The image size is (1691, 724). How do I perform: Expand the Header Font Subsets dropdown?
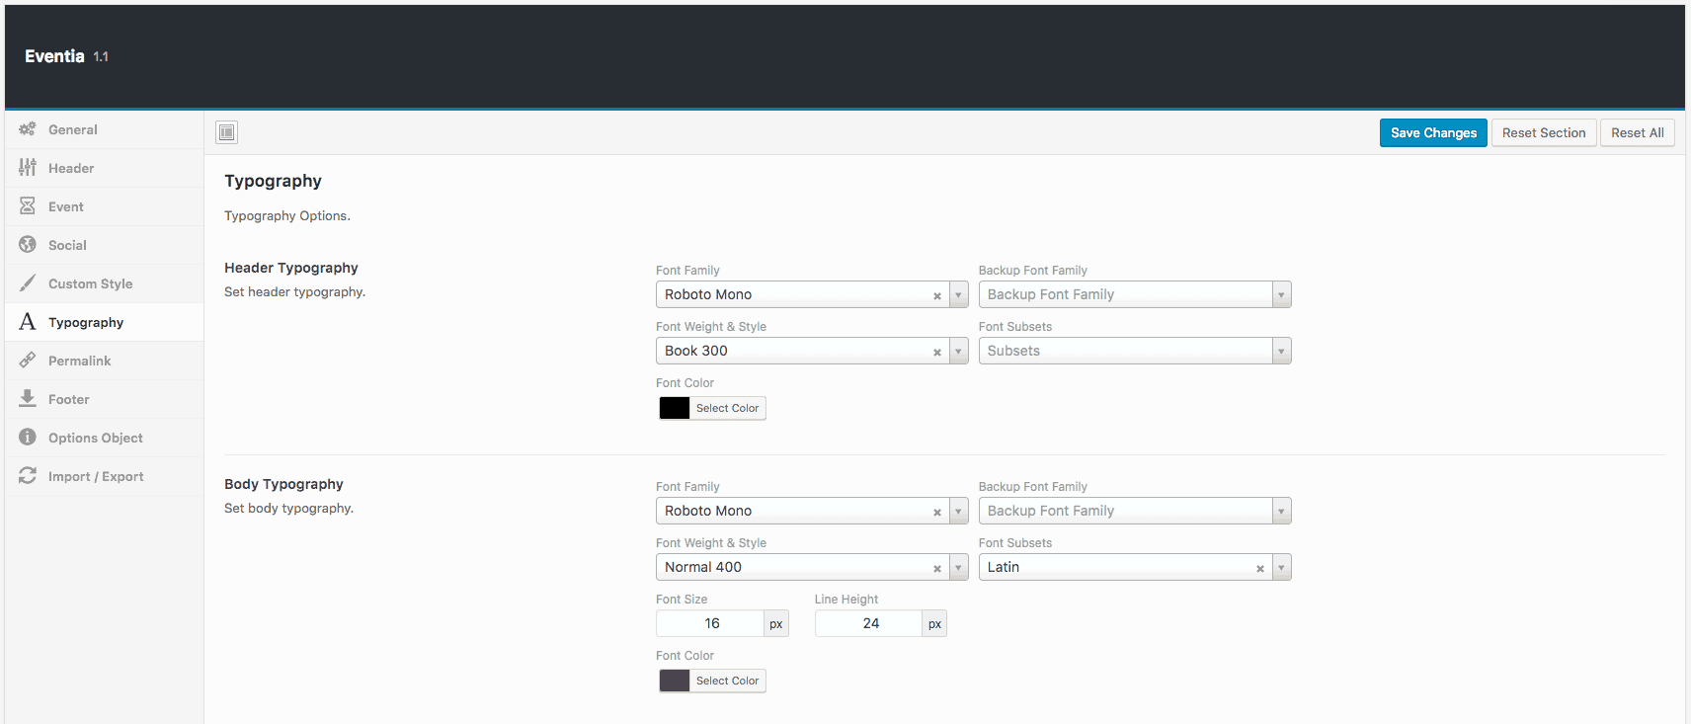[x=1281, y=351]
